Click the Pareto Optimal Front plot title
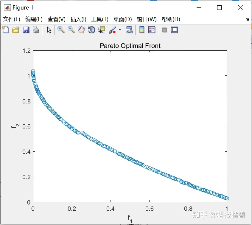252x225 pixels. point(130,46)
